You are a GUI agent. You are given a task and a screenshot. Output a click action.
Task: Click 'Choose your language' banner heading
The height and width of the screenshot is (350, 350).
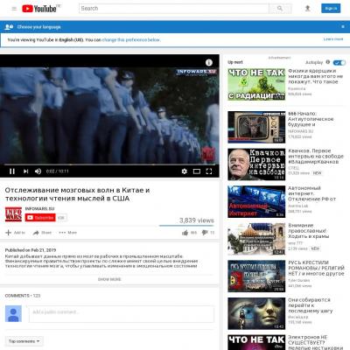[x=38, y=27]
